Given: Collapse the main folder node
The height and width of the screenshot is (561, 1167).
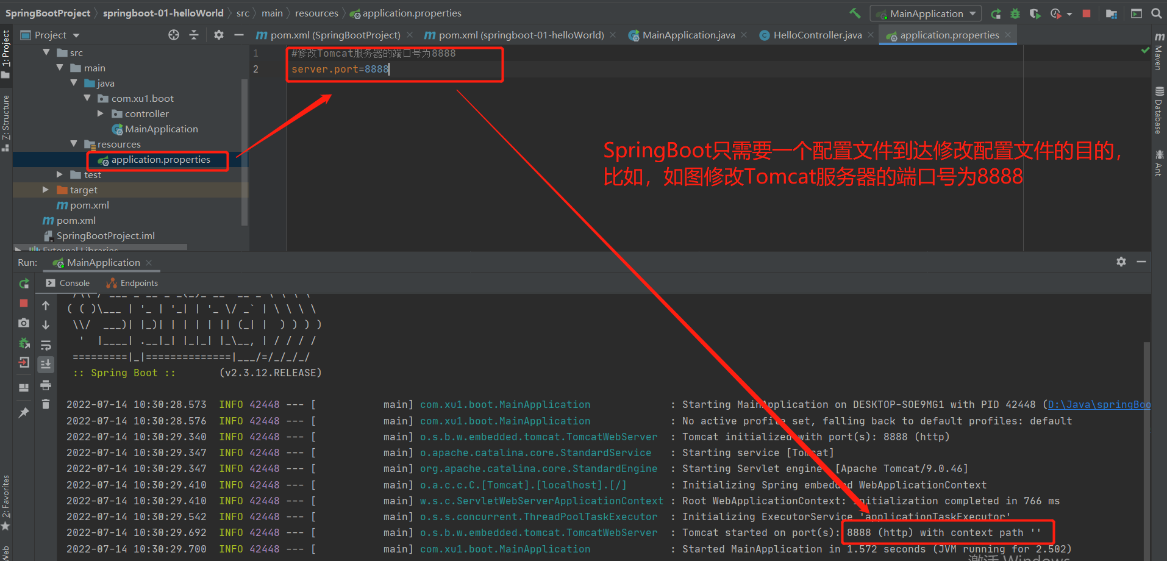Looking at the screenshot, I should point(60,68).
